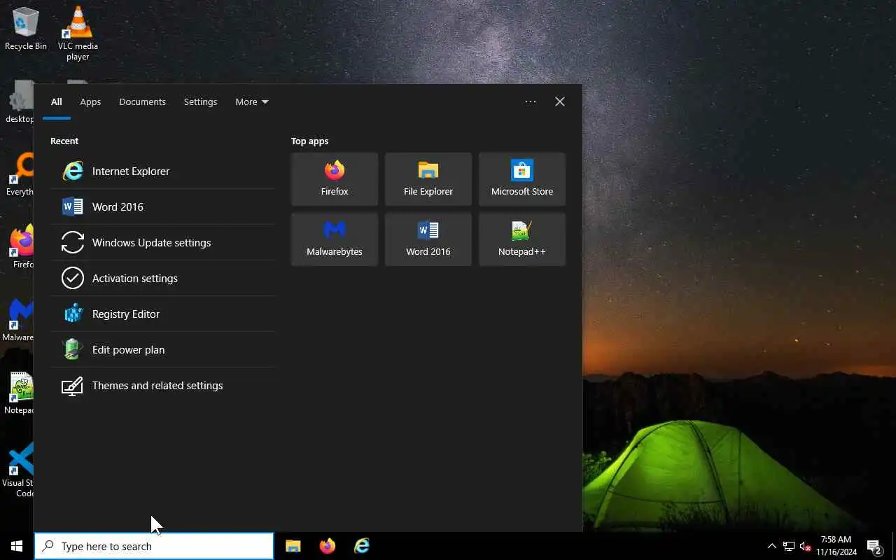The image size is (896, 560).
Task: Launch Registry Editor
Action: click(x=162, y=314)
